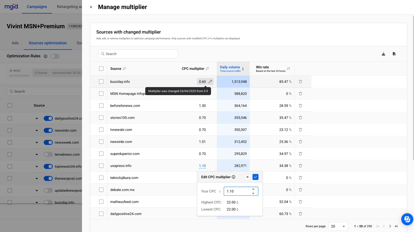Image resolution: width=414 pixels, height=232 pixels.
Task: Check the box for tvnewsbr.com
Action: [x=101, y=130]
